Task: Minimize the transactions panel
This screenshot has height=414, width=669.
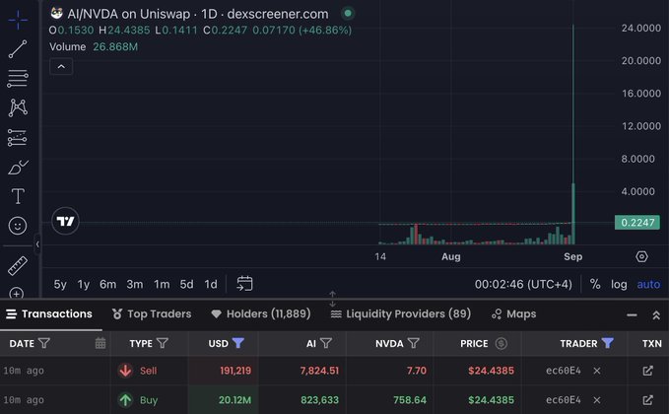Action: pyautogui.click(x=632, y=315)
